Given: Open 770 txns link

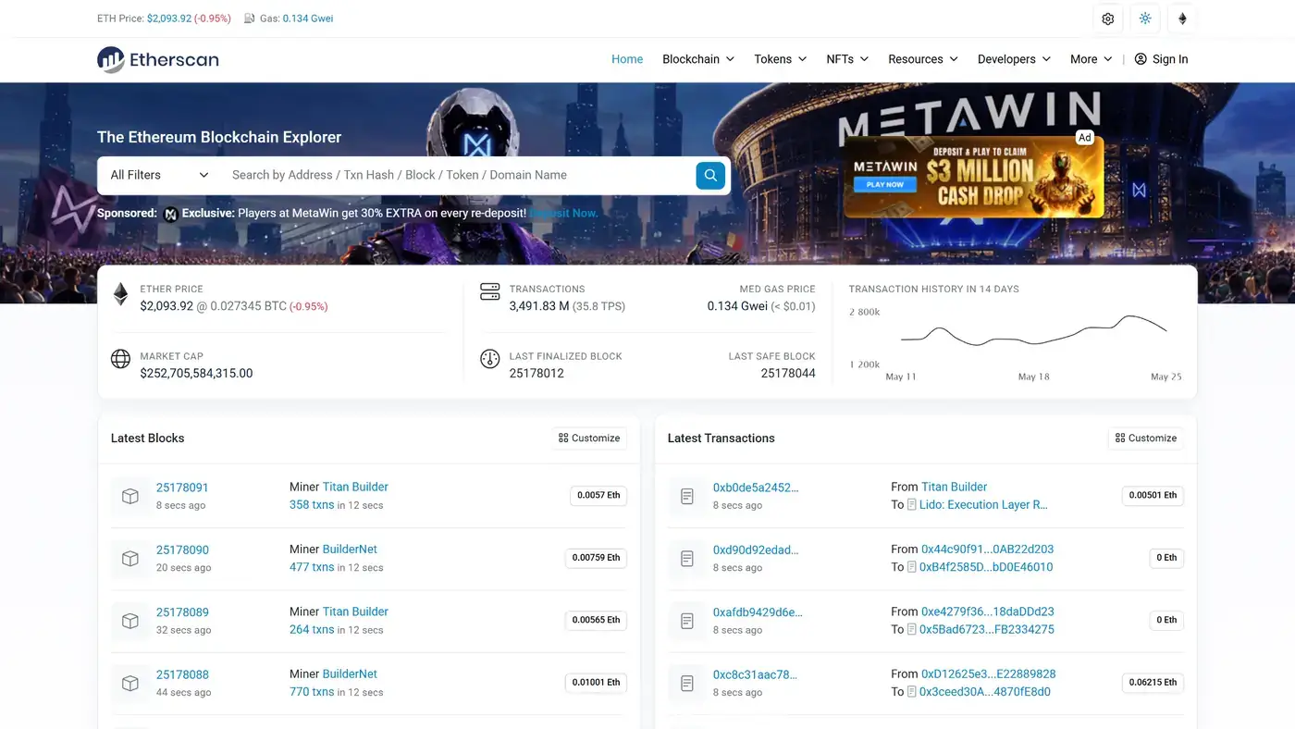Looking at the screenshot, I should pyautogui.click(x=312, y=692).
